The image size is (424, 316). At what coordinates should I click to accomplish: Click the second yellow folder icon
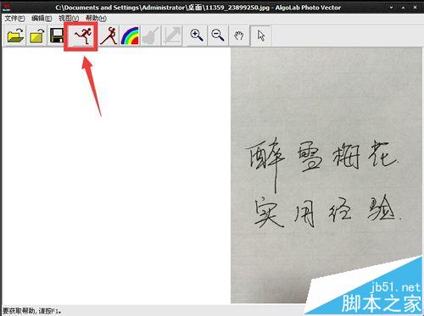point(37,36)
